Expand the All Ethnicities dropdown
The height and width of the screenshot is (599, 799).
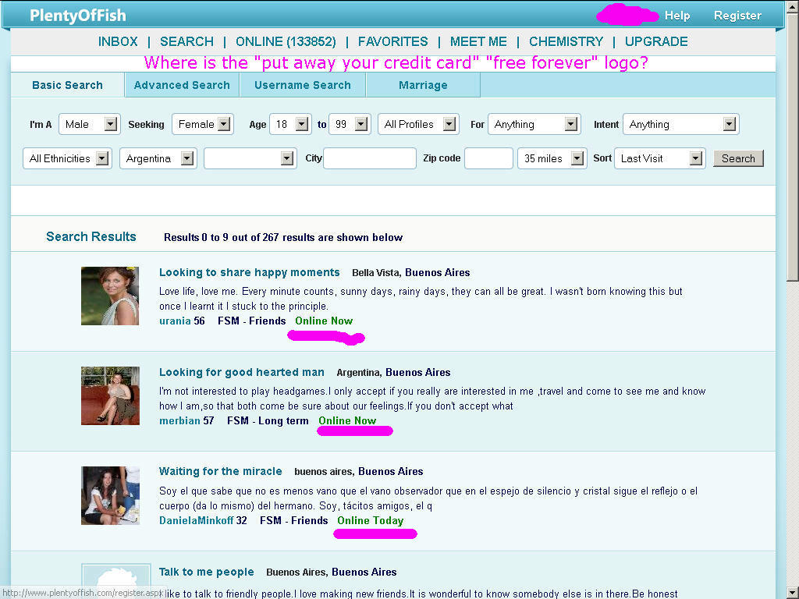coord(67,158)
